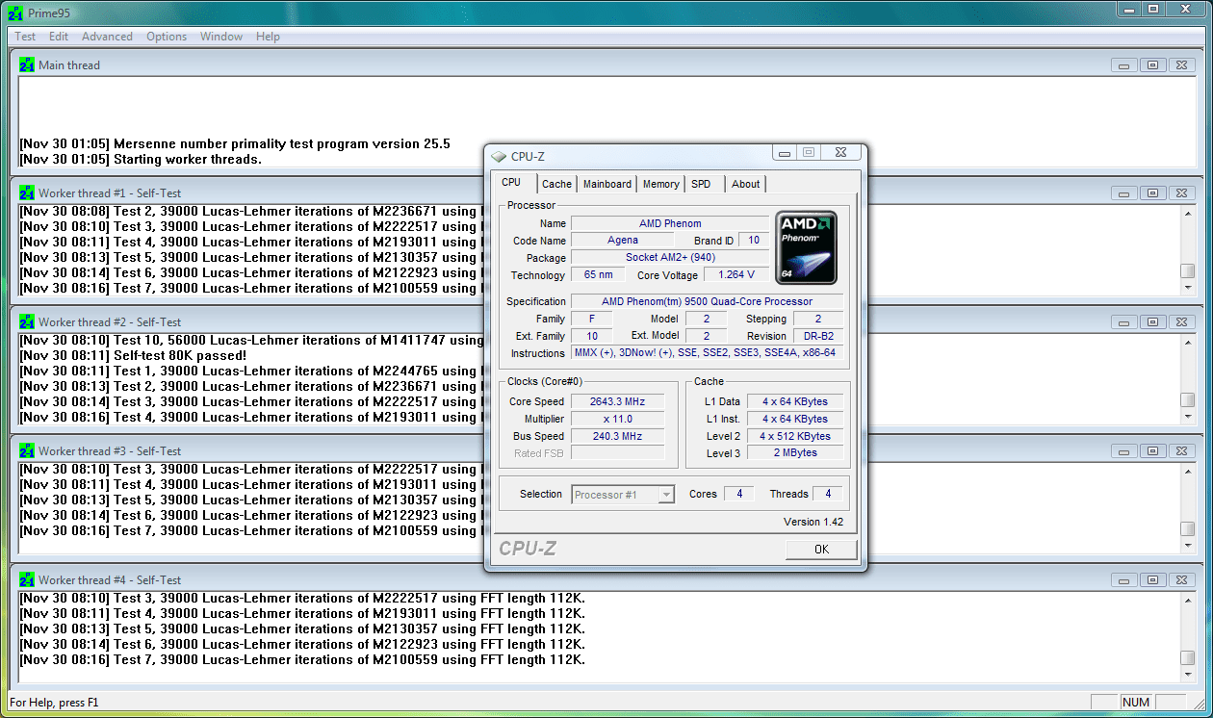Click Worker thread #3 scrollbar up arrow

pyautogui.click(x=1187, y=471)
